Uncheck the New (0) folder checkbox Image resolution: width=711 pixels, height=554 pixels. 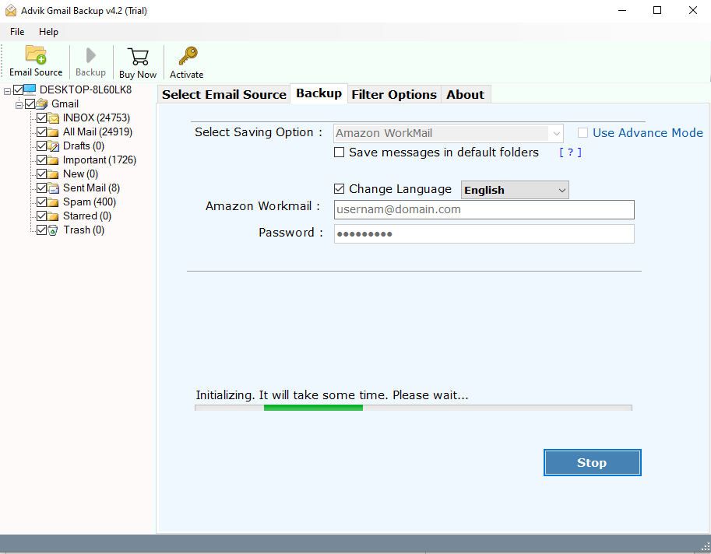point(42,174)
